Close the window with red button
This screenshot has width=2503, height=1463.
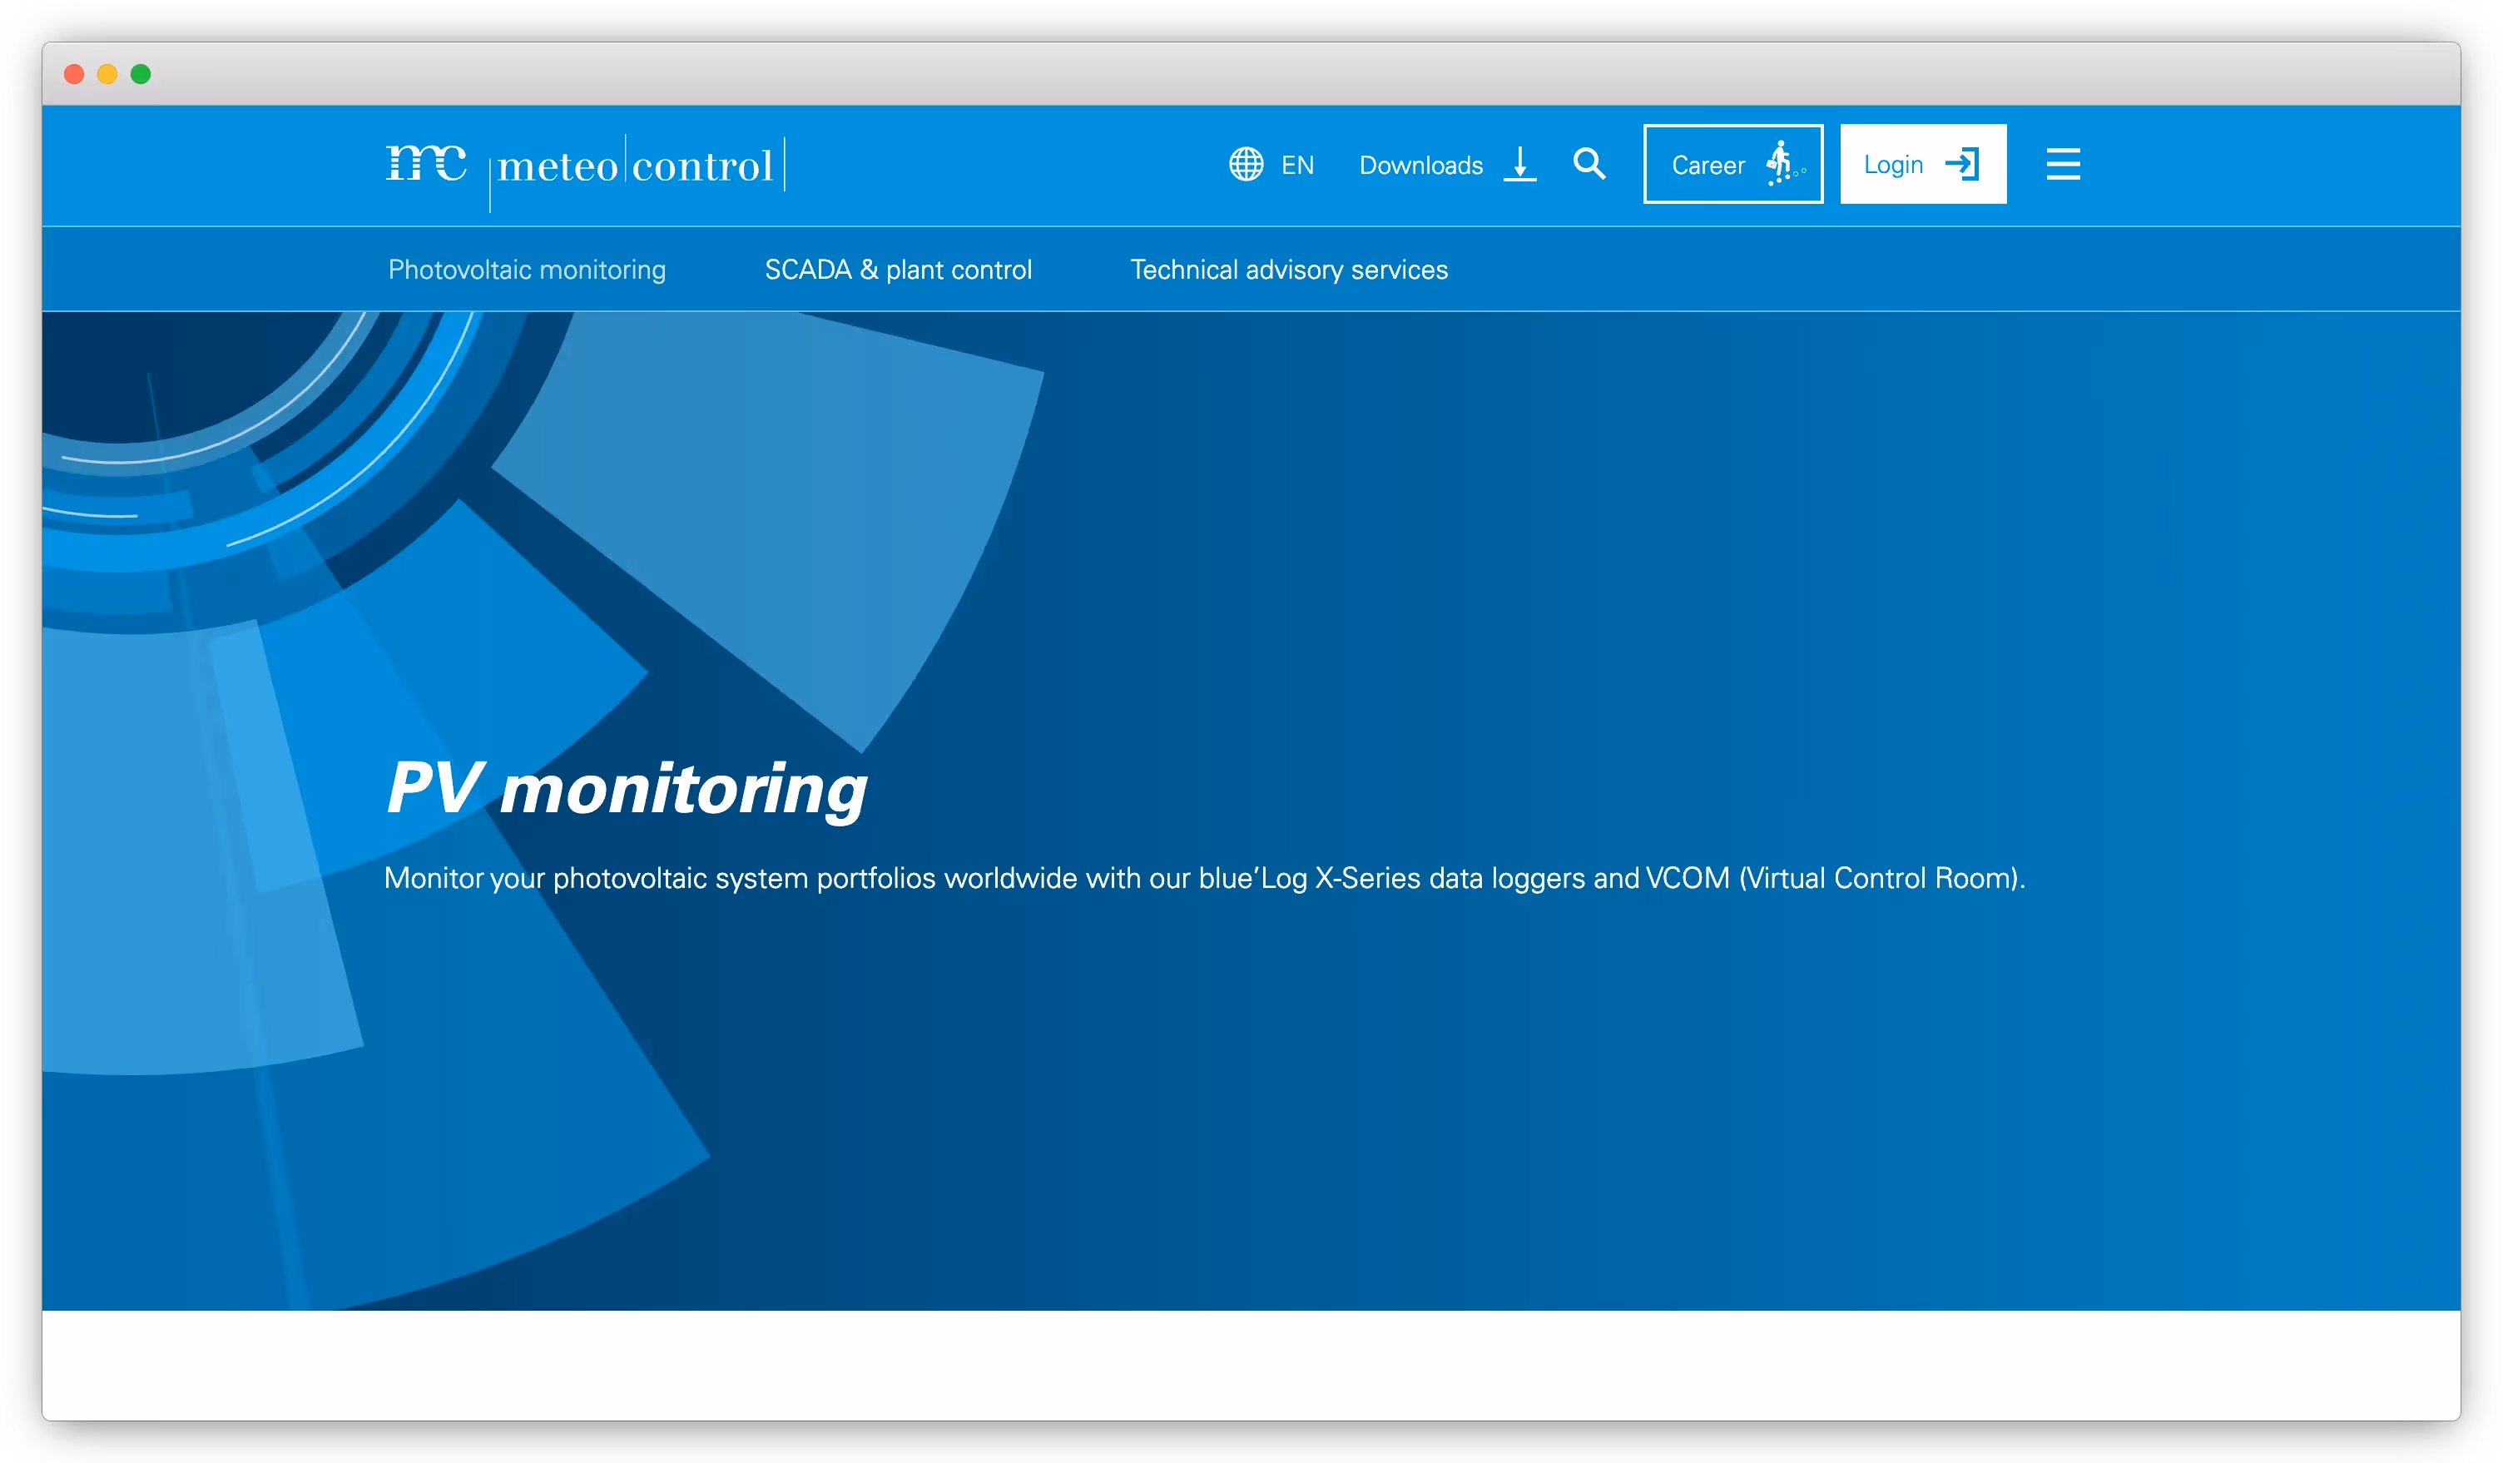(73, 75)
